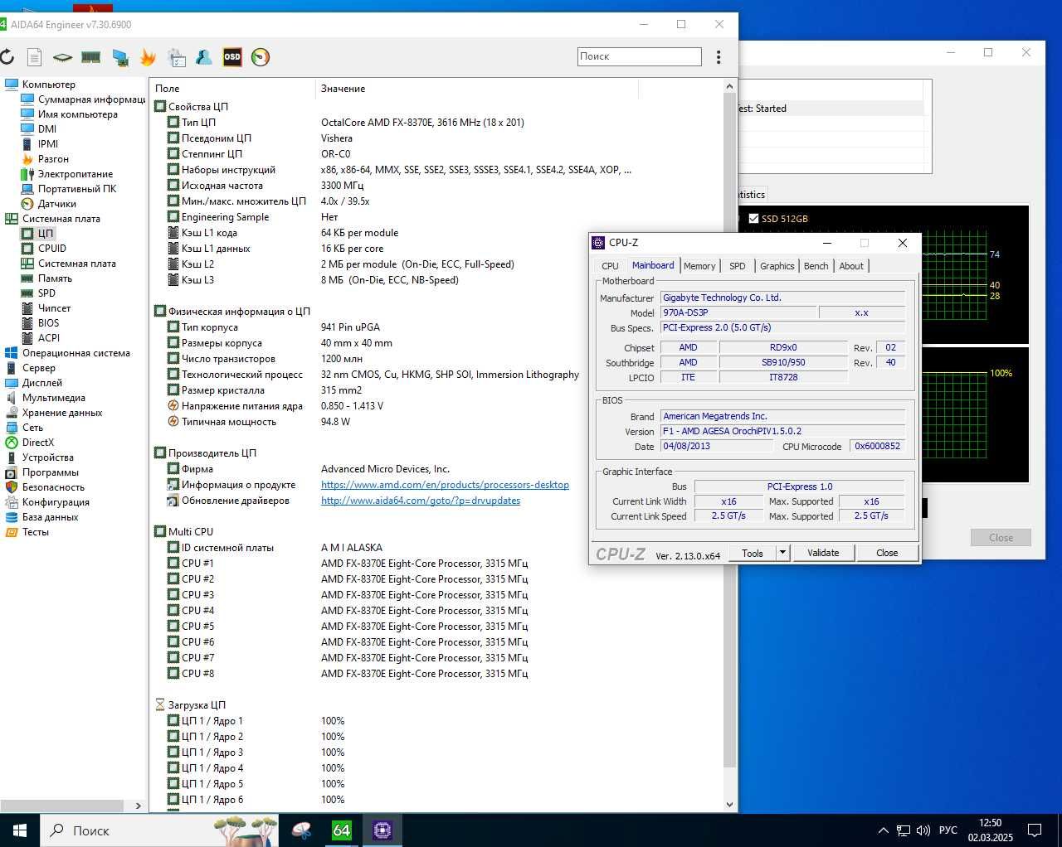Open the About tab in CPU-Z
1062x847 pixels.
click(851, 266)
